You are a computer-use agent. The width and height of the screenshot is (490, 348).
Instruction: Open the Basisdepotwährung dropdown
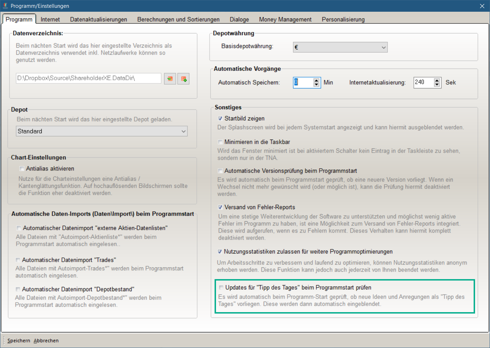(x=340, y=47)
